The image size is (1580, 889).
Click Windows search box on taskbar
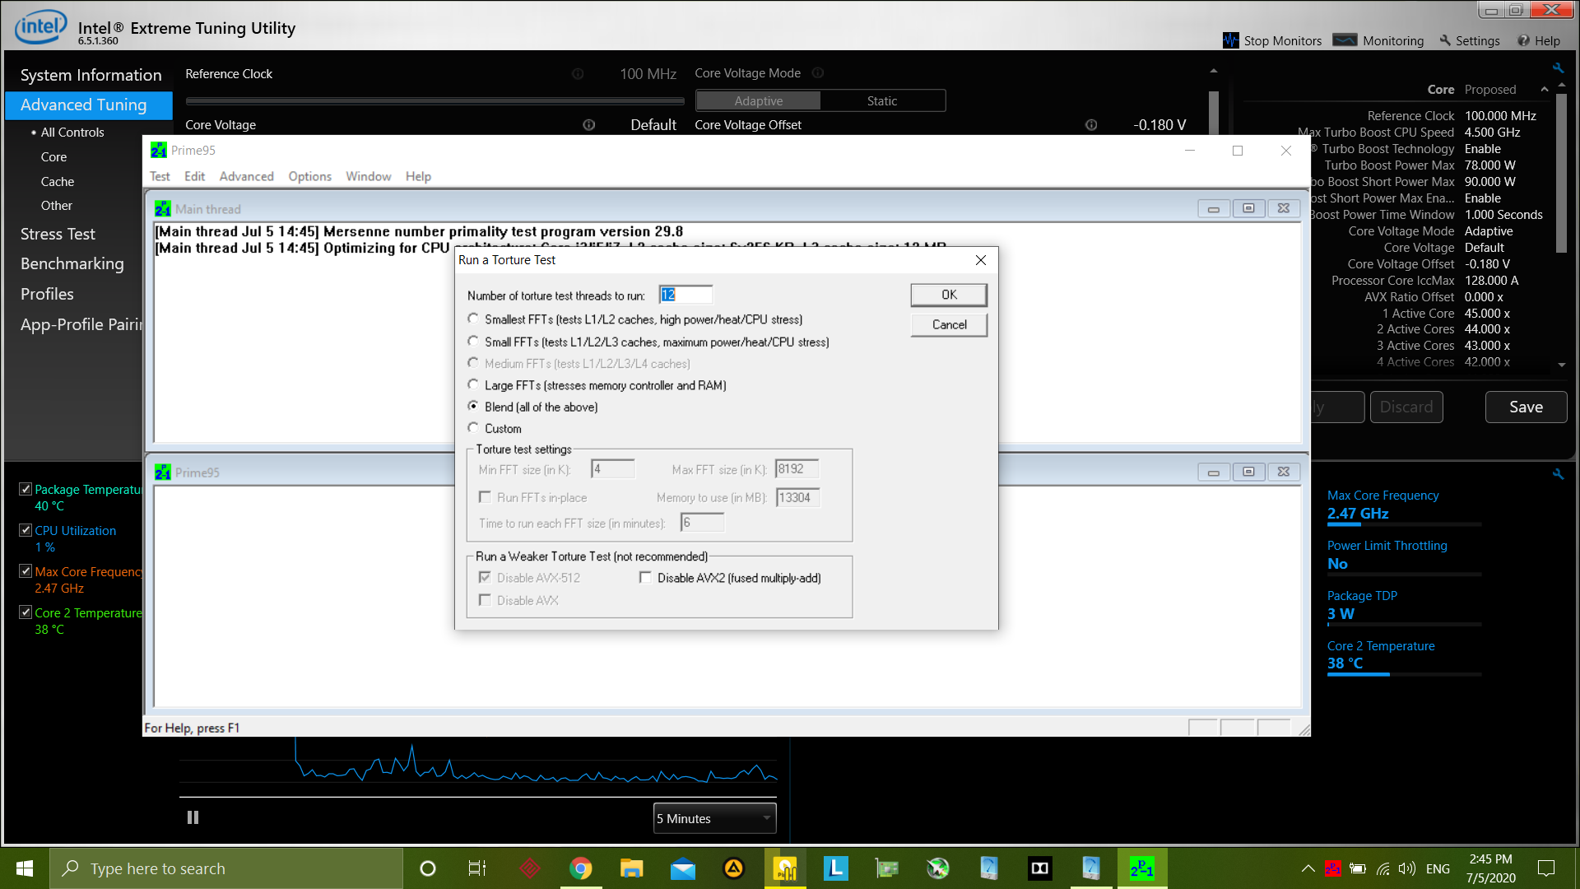coord(226,868)
